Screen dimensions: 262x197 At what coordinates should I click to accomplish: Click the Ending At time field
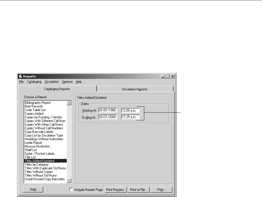point(130,117)
